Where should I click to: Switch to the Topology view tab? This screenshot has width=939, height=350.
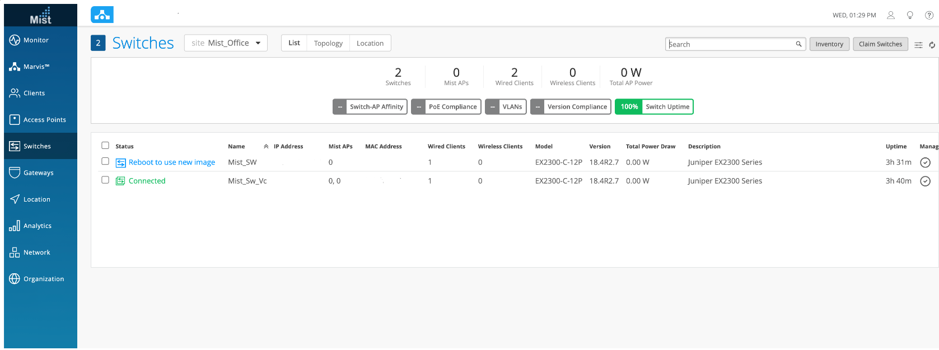(x=328, y=43)
